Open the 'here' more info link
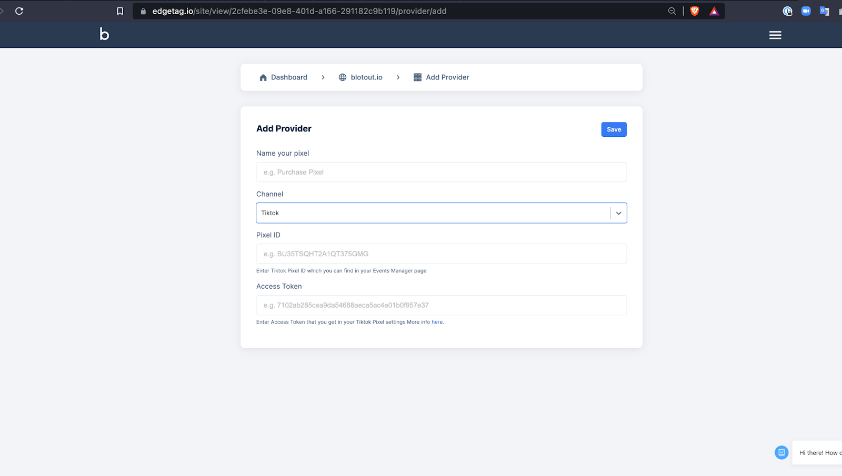This screenshot has width=842, height=476. click(x=437, y=322)
